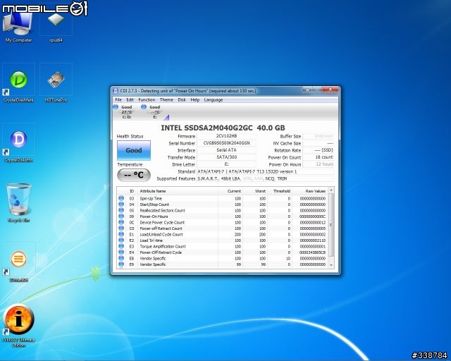Screen dimensions: 451x361
Task: Click status circle of Power-Off Retract Cycle
Action: [x=121, y=252]
